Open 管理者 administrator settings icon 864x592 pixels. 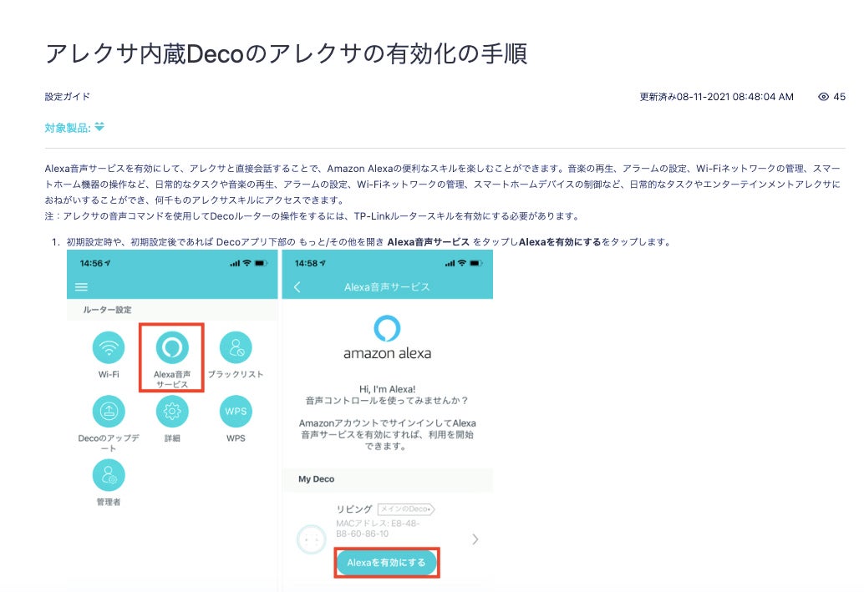[108, 474]
